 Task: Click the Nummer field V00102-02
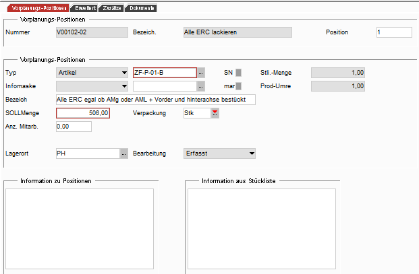click(x=92, y=32)
